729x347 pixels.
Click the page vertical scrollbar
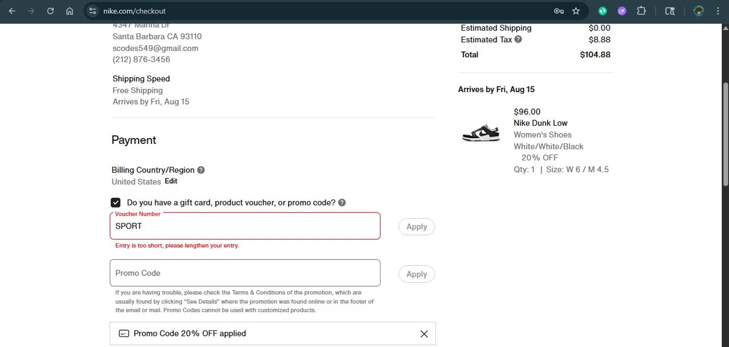(725, 134)
